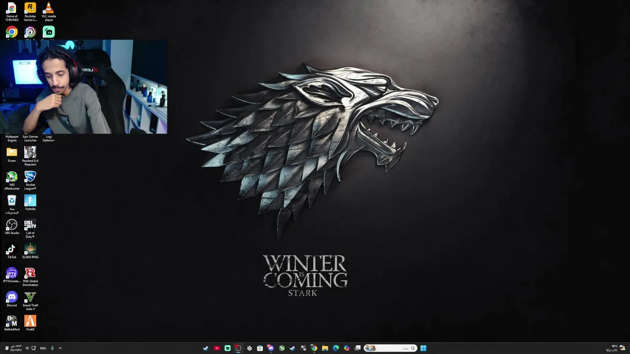Click the green tray icon beside ENG
This screenshot has width=630, height=354.
(x=52, y=348)
